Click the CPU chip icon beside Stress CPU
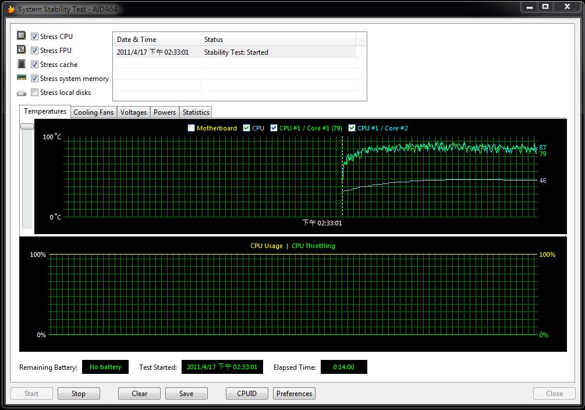Image resolution: width=585 pixels, height=410 pixels. (22, 36)
